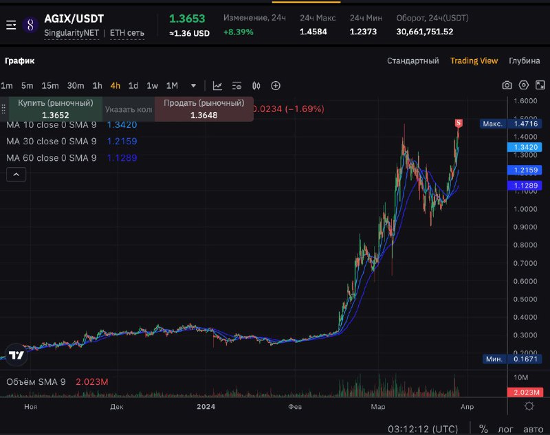Image resolution: width=550 pixels, height=435 pixels.
Task: Click the 03:12:12 (UTC) timezone clock
Action: click(423, 429)
